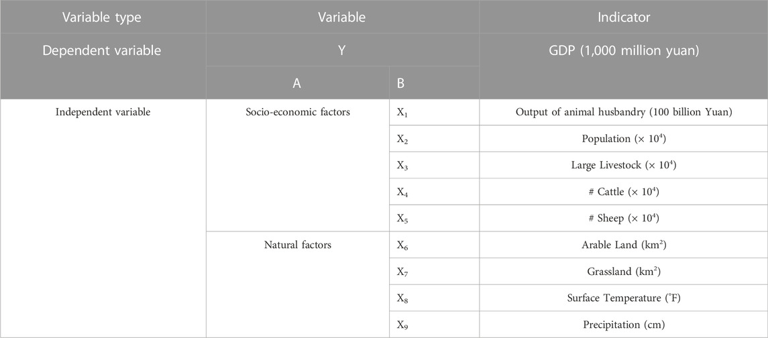Screen dimensions: 768x338
Task: Click sub-header B cell
Action: (434, 82)
